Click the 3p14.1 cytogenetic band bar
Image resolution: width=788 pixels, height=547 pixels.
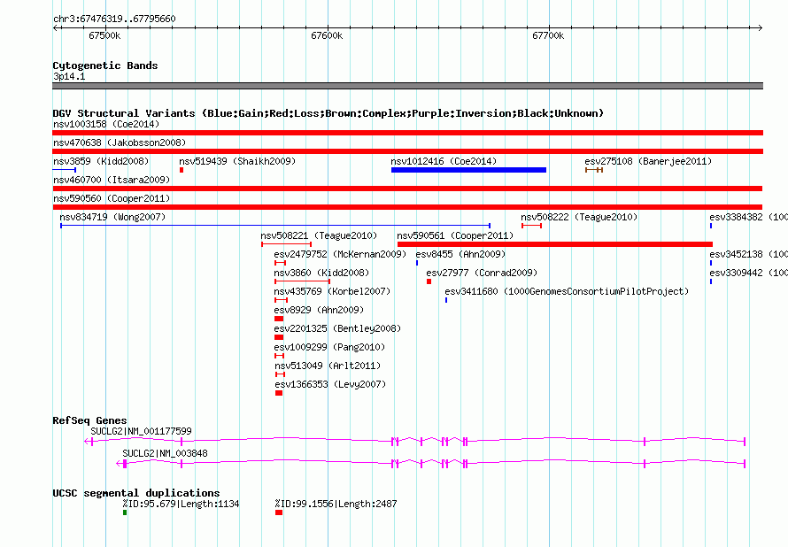407,86
